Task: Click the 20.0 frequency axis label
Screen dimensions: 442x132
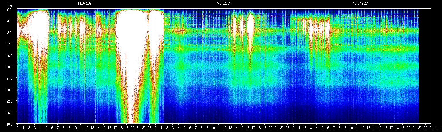Action: pos(9,67)
